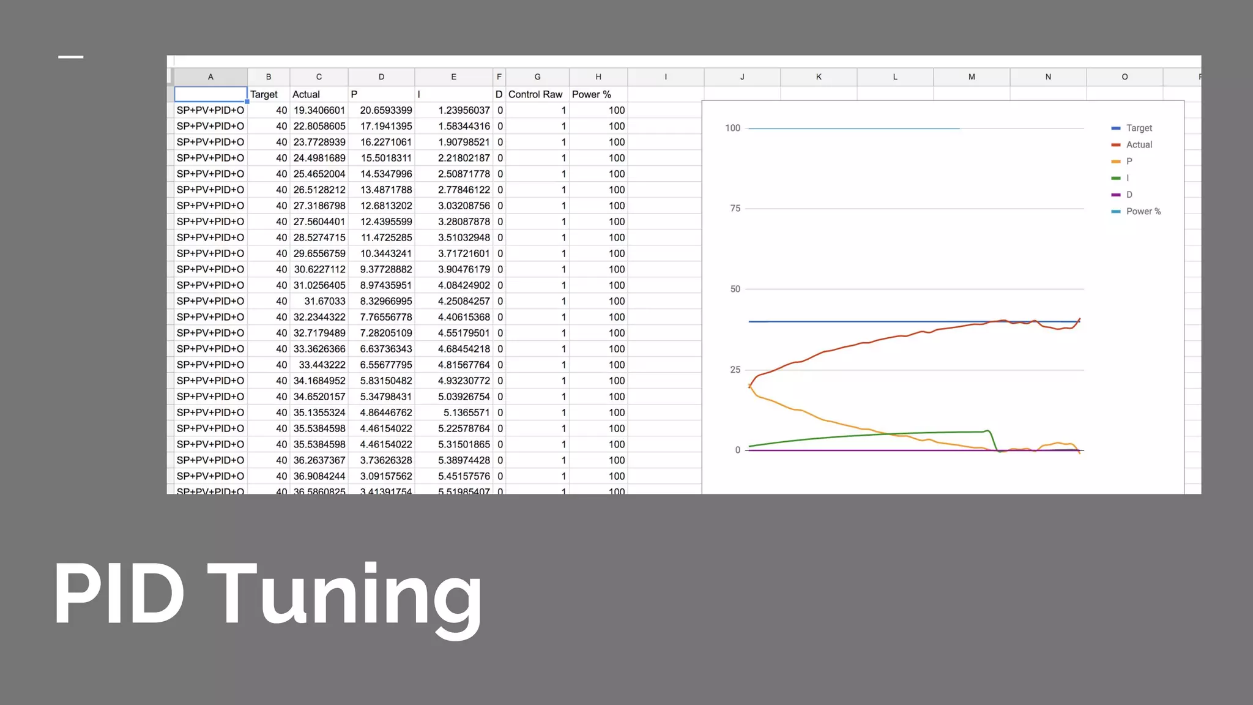Click the cell with 25.4652004

[x=319, y=174]
